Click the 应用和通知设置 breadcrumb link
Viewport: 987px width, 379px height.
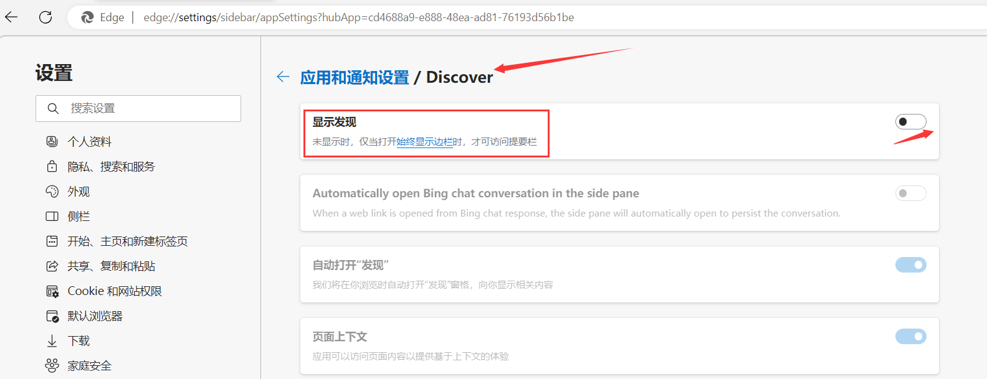355,77
